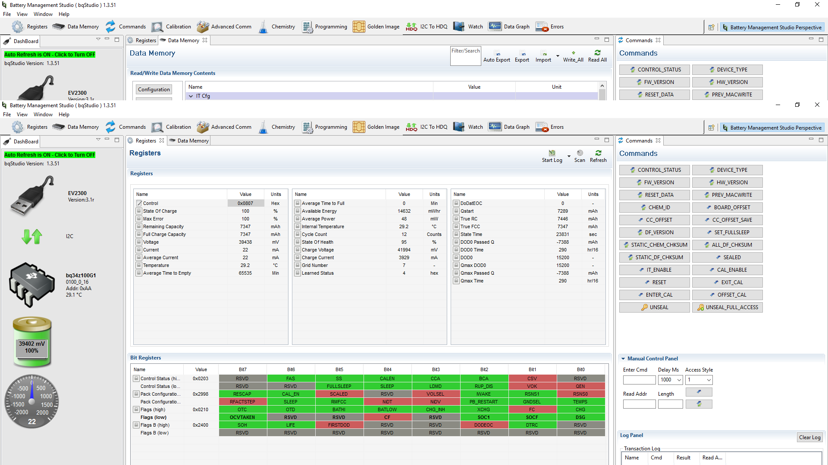Viewport: 828px width, 465px height.
Task: Open Registers tool in front window toolbar
Action: tap(30, 127)
